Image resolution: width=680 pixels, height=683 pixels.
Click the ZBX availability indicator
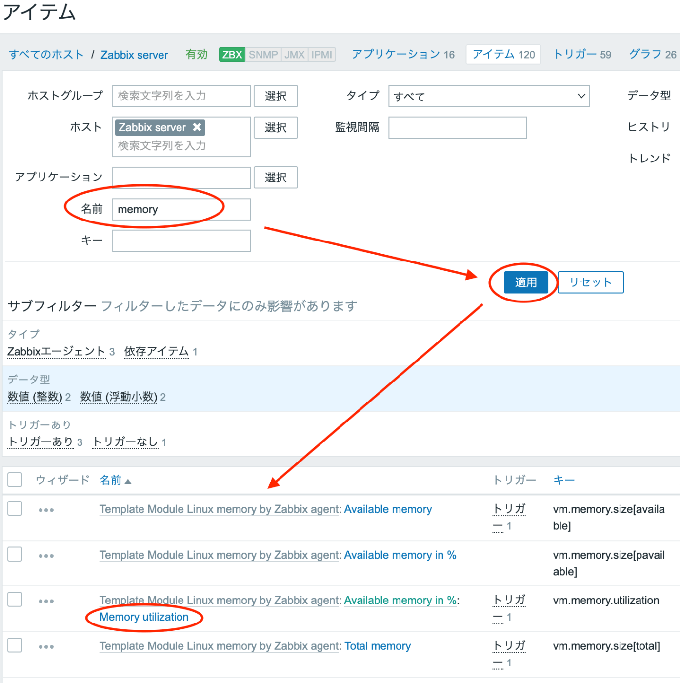[x=232, y=55]
